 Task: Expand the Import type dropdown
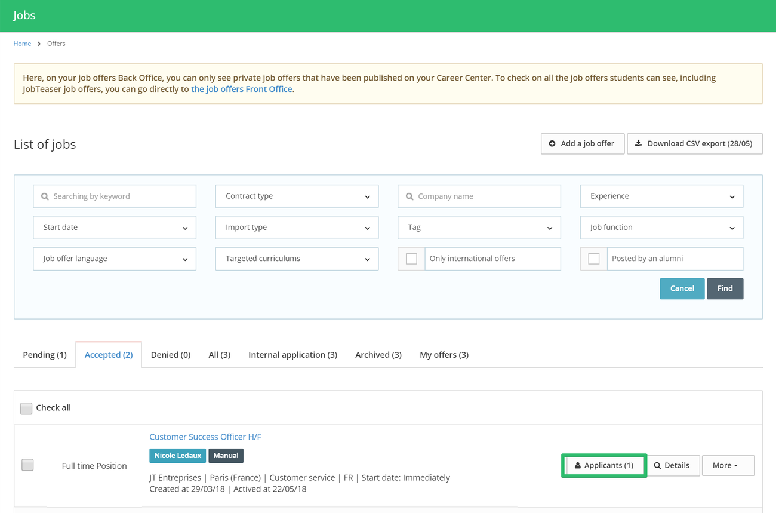click(x=297, y=228)
